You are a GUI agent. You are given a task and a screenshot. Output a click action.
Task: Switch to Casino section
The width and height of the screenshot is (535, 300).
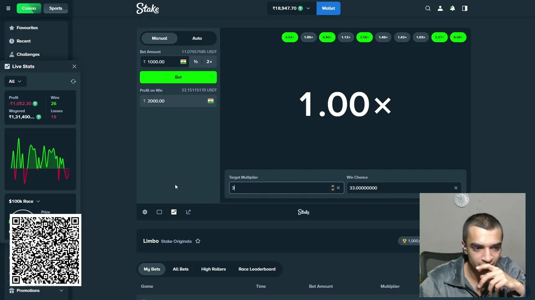(x=29, y=8)
